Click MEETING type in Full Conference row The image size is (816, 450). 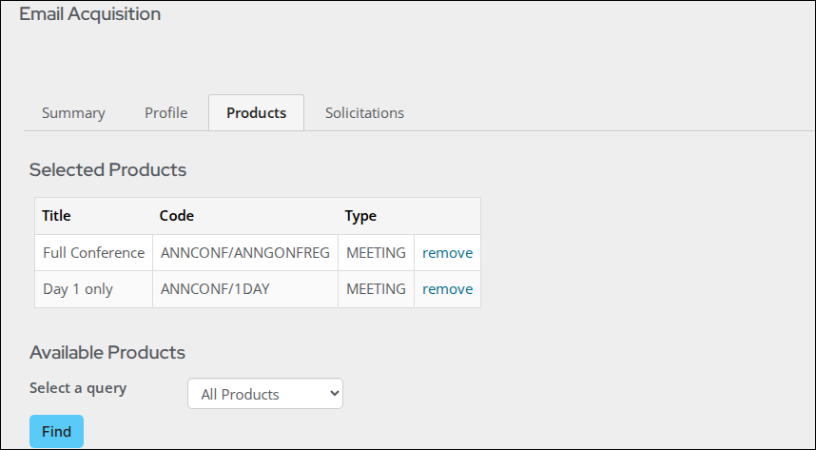tap(377, 253)
